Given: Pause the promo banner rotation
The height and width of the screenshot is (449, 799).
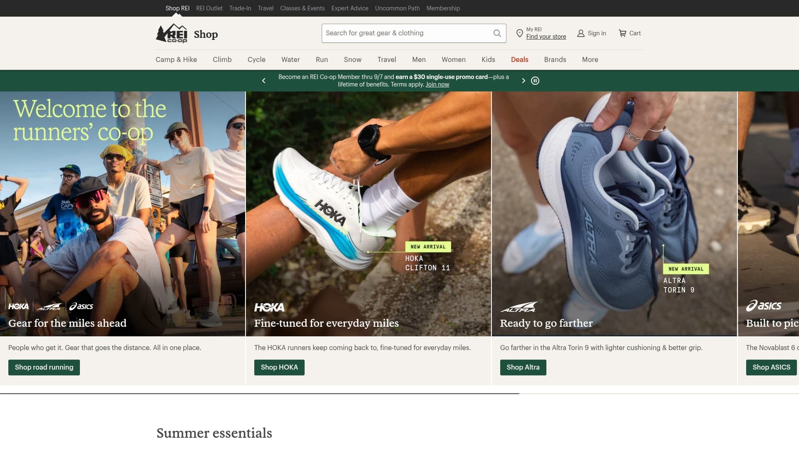Looking at the screenshot, I should click(535, 81).
